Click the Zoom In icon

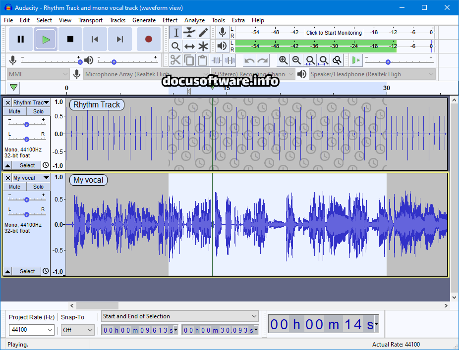click(283, 60)
